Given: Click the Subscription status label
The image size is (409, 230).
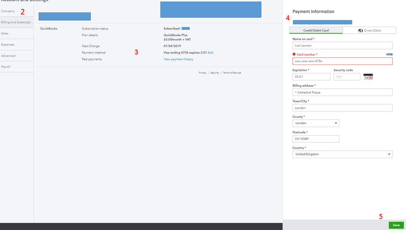Looking at the screenshot, I should point(95,28).
